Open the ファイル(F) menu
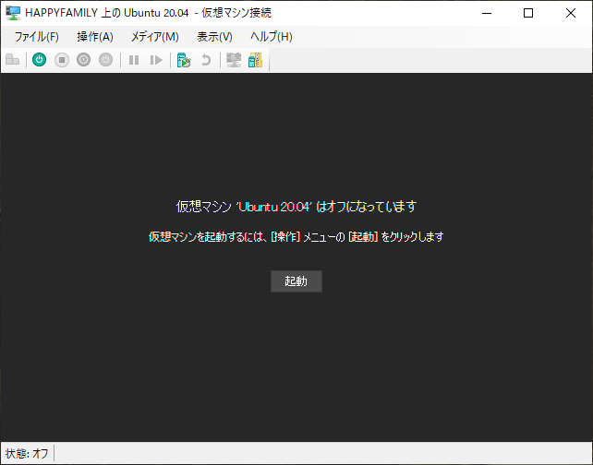The image size is (593, 465). click(36, 37)
